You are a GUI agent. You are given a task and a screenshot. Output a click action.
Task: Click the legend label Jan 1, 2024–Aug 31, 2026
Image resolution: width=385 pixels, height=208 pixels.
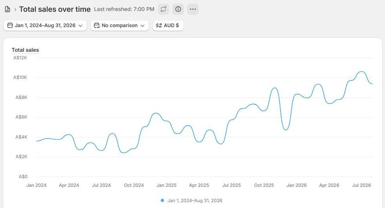click(x=195, y=201)
